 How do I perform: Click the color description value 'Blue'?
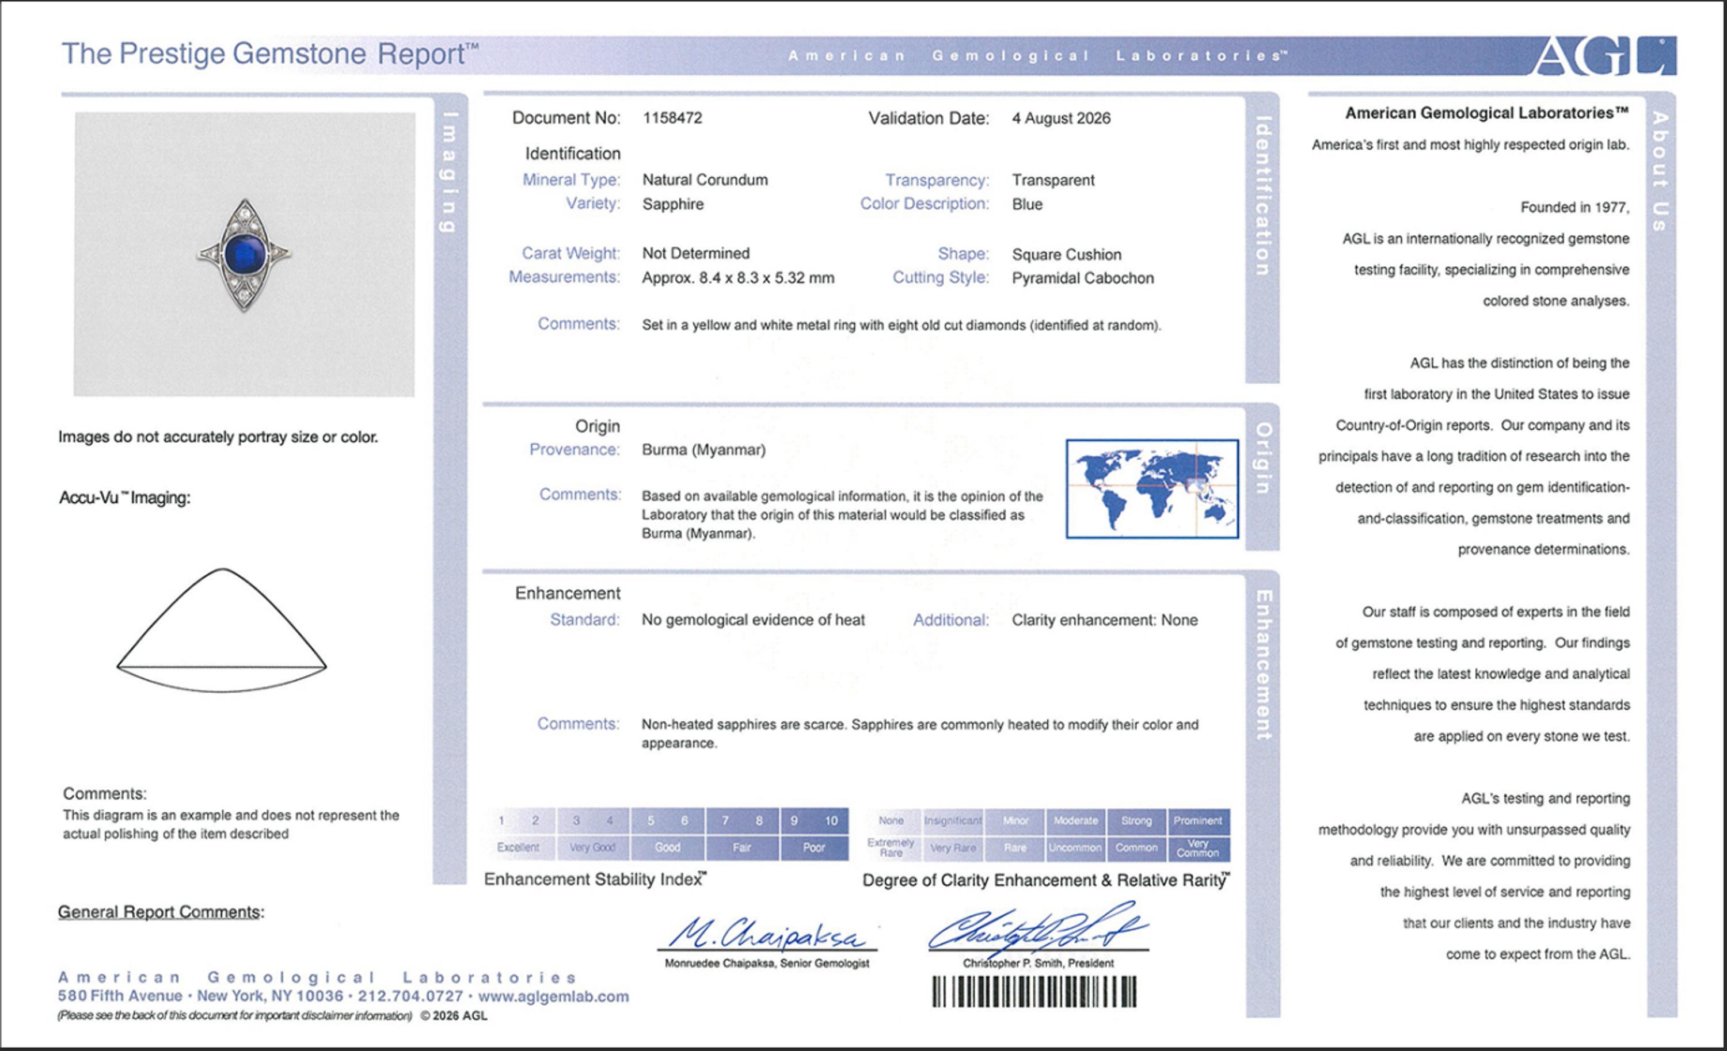tap(1027, 204)
